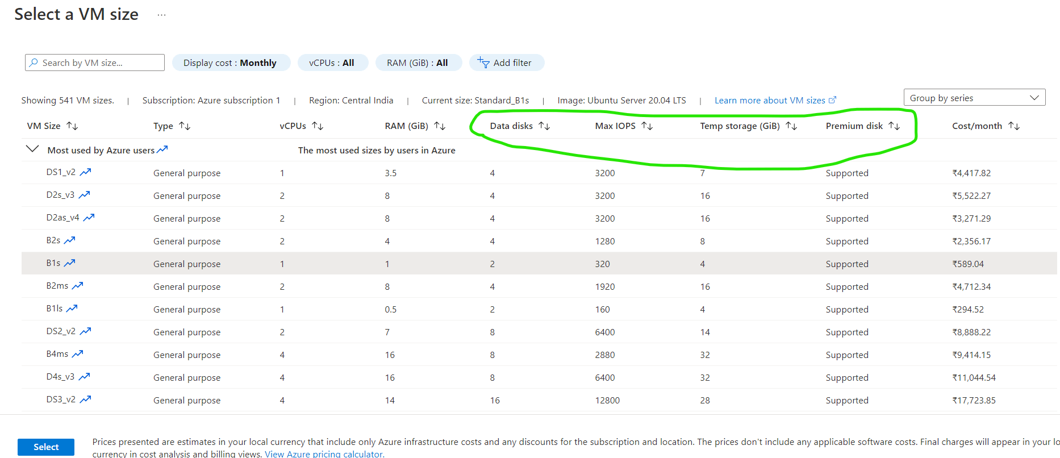
Task: Select the B1ls VM size name
Action: [x=55, y=309]
